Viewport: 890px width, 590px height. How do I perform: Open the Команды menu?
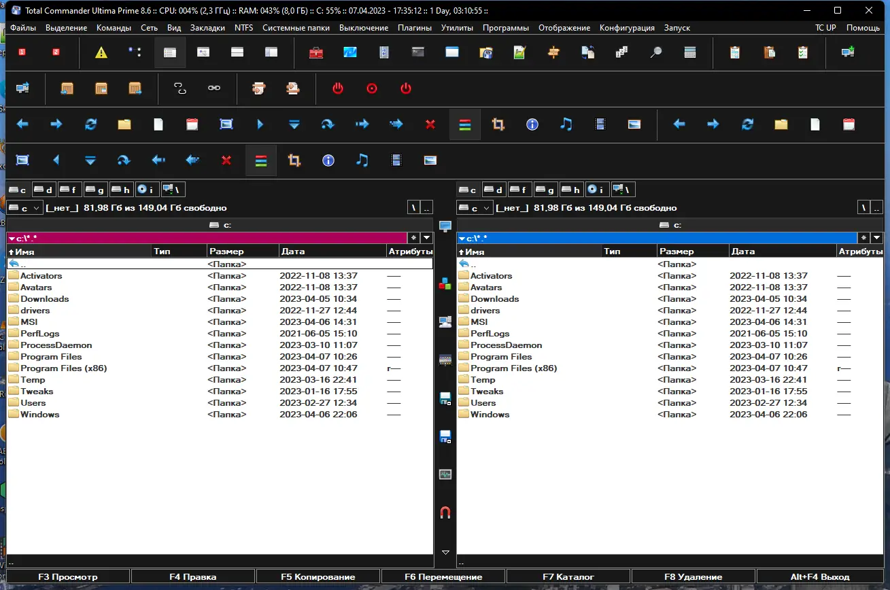click(114, 28)
